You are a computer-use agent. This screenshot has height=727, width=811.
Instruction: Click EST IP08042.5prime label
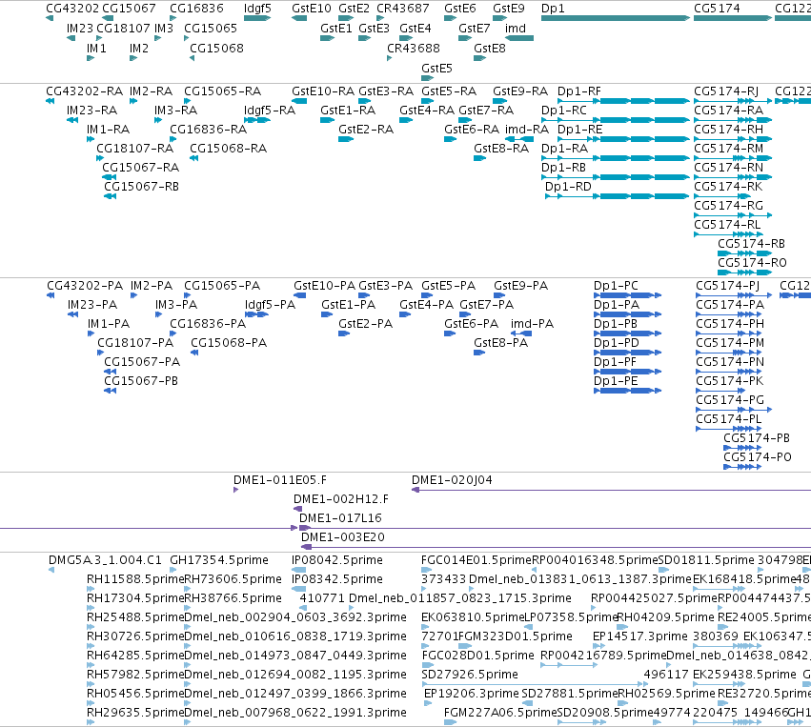coord(337,560)
